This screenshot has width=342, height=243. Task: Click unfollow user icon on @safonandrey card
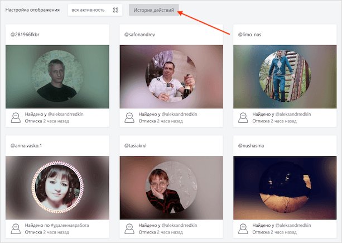coord(129,118)
